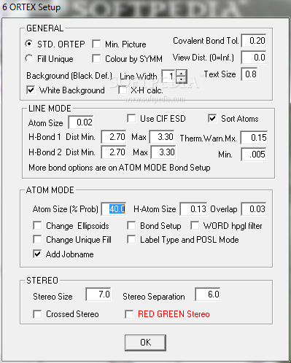
Task: Click H-Bond 1 Max field
Action: tap(162, 137)
